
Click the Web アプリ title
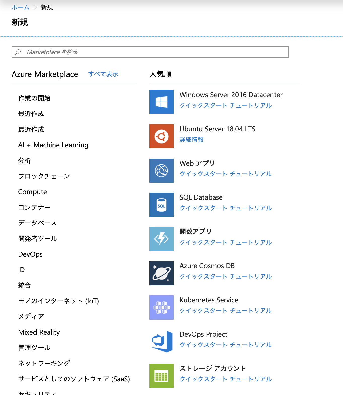pyautogui.click(x=197, y=163)
